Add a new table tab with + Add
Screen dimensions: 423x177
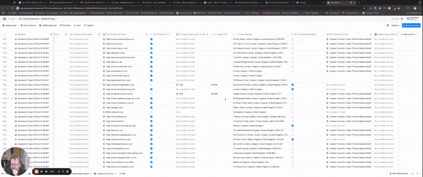pyautogui.click(x=123, y=173)
